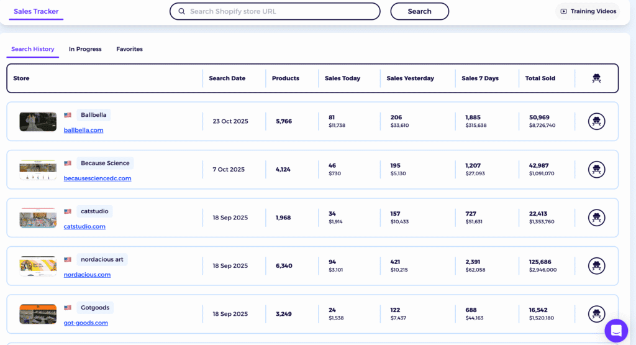Screen dimensions: 636x345
Task: Click the Because Science store thumbnail
Action: (x=38, y=170)
